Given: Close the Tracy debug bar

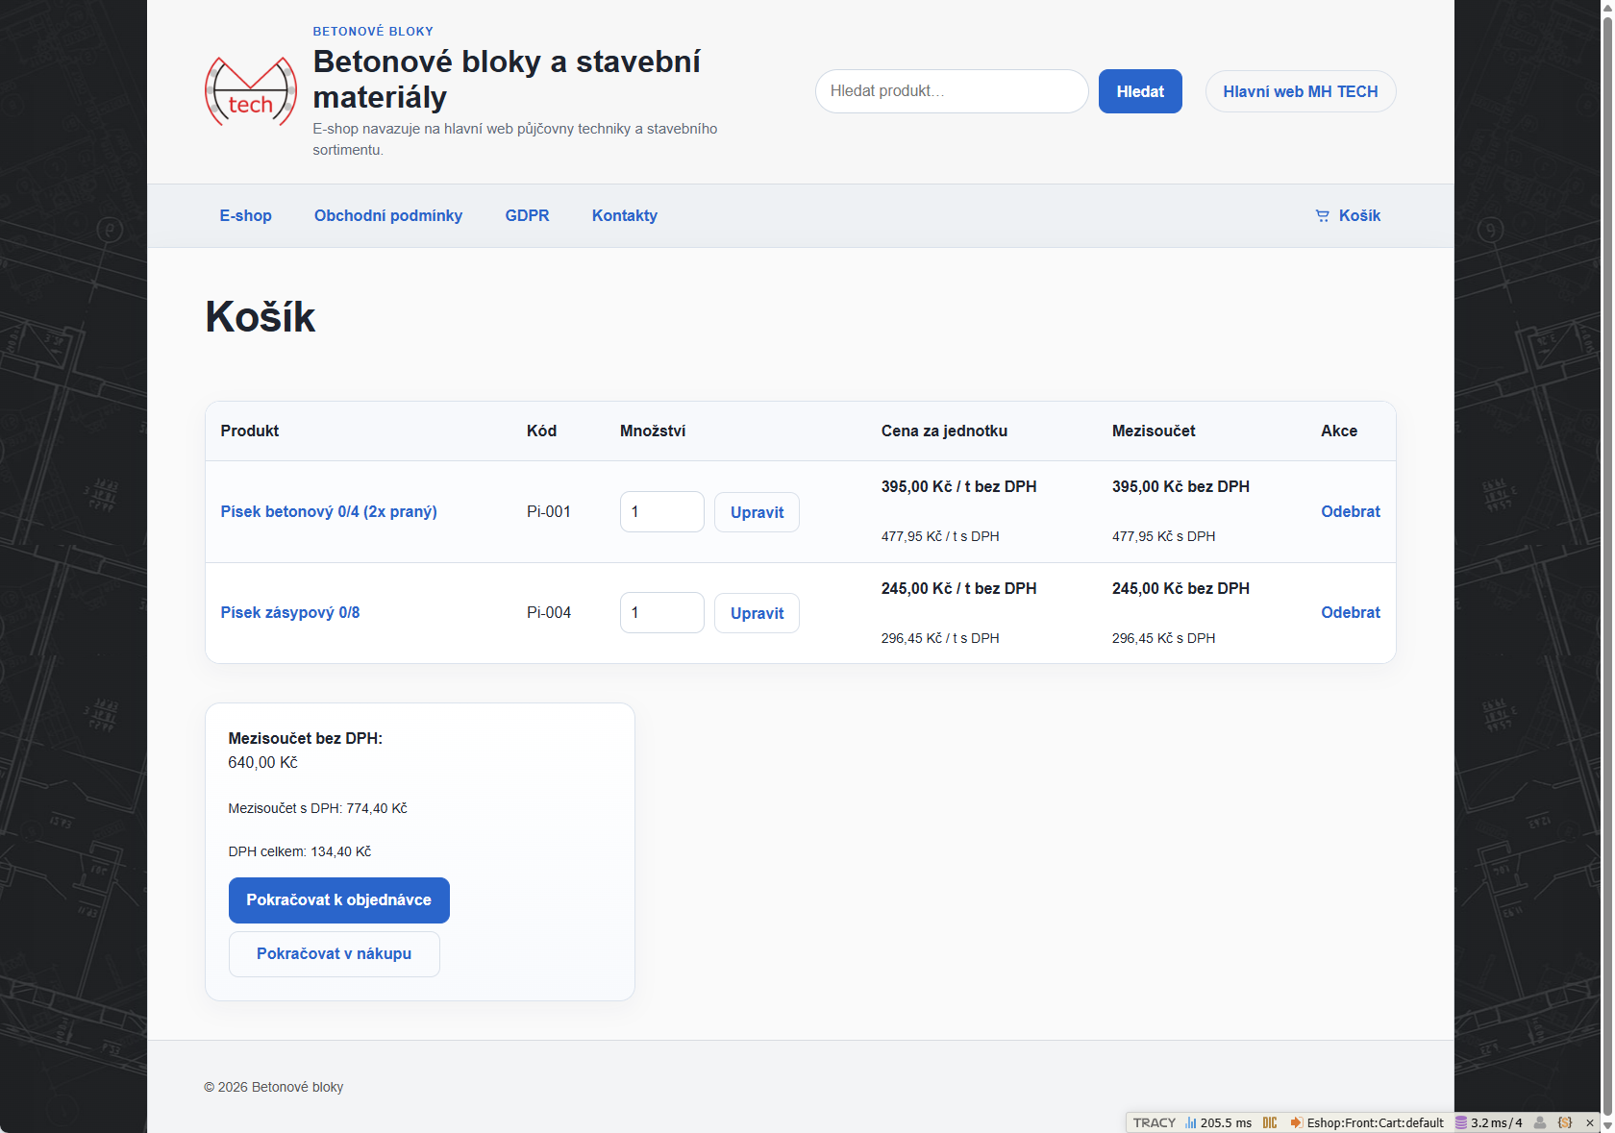Looking at the screenshot, I should click(1590, 1122).
